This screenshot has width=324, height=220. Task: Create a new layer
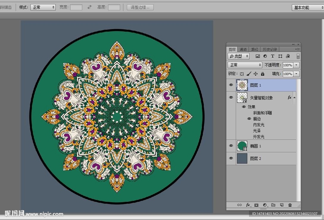coord(281,205)
